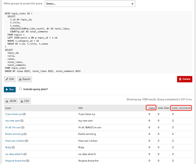Open the group access Select dropdown
The width and height of the screenshot is (196, 164).
[x=90, y=4]
